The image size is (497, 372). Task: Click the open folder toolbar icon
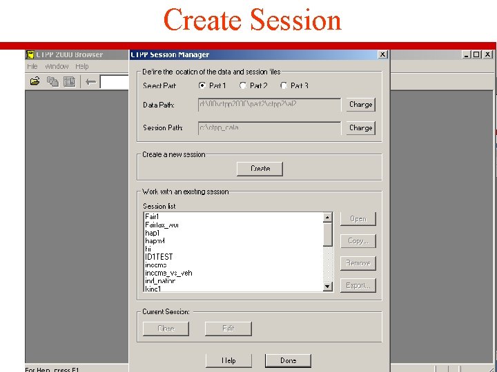[x=35, y=81]
